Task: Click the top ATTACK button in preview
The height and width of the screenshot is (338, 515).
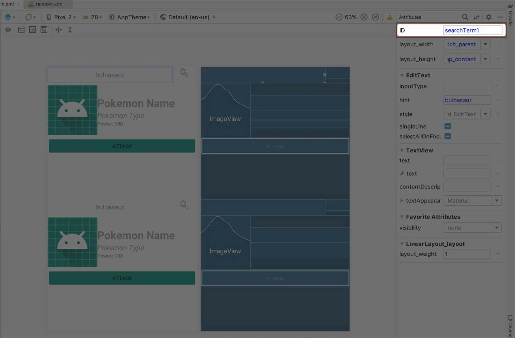Action: coord(122,146)
